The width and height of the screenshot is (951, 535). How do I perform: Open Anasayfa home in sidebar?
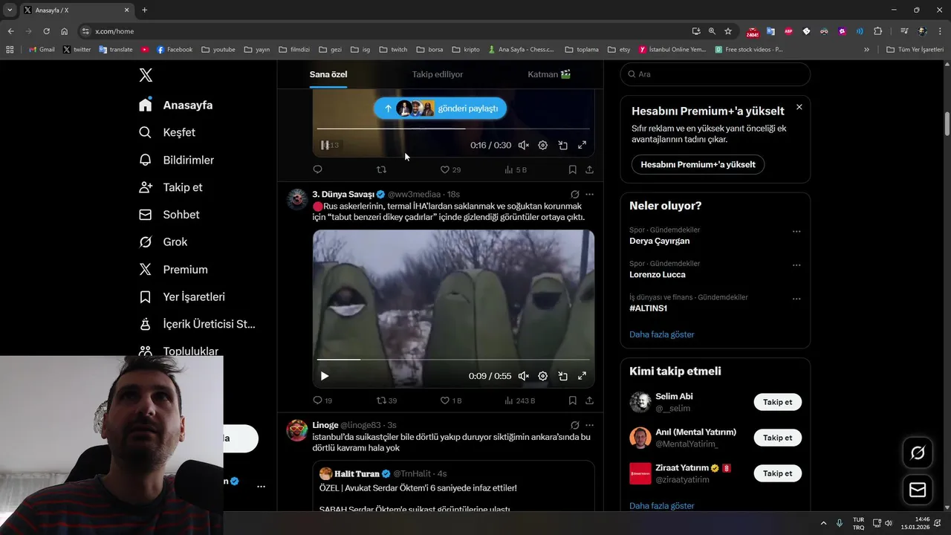coord(176,105)
